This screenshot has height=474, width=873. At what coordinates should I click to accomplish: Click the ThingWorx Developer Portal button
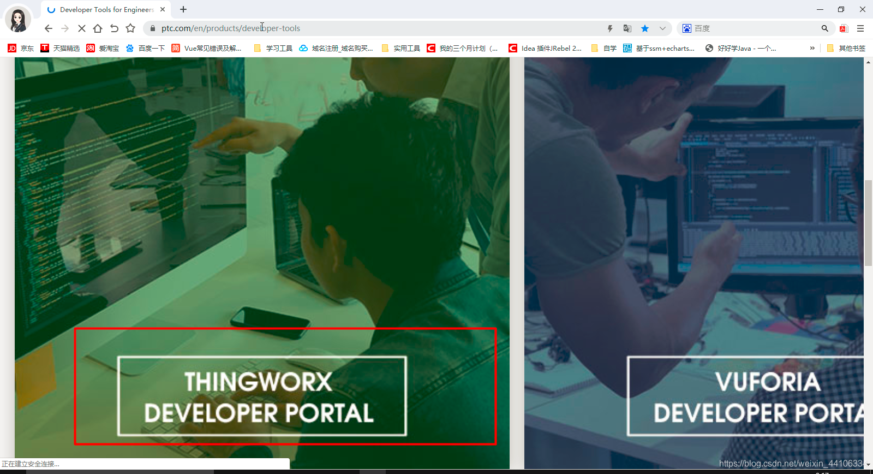[x=262, y=396]
